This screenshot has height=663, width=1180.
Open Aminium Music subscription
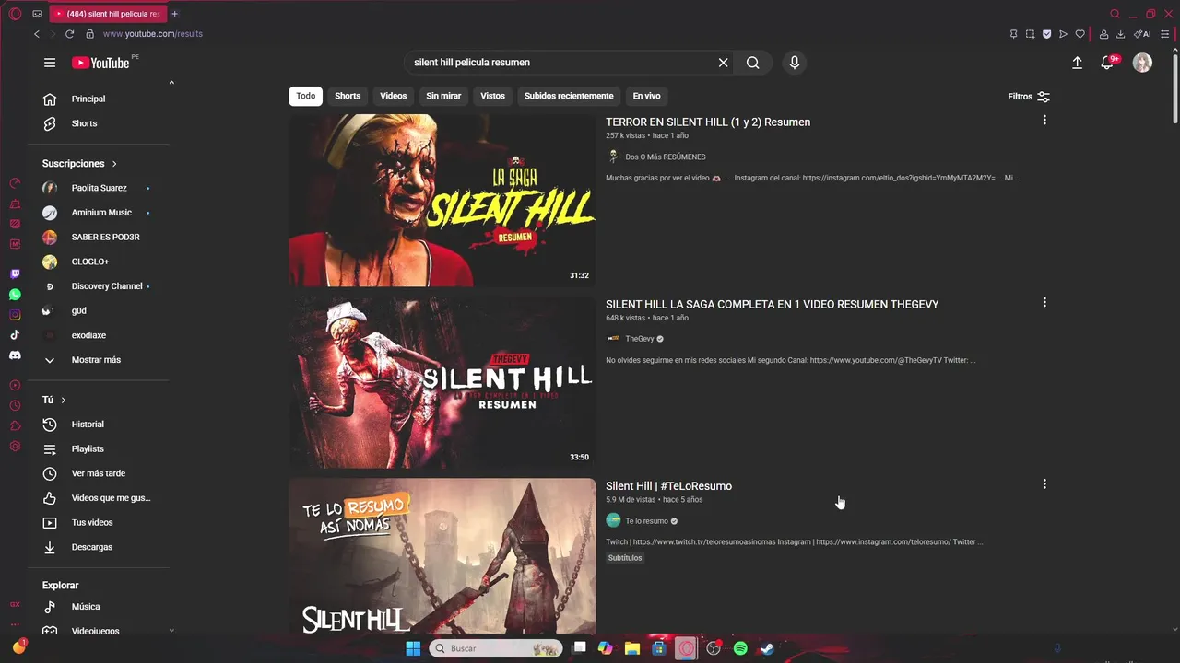tap(100, 213)
